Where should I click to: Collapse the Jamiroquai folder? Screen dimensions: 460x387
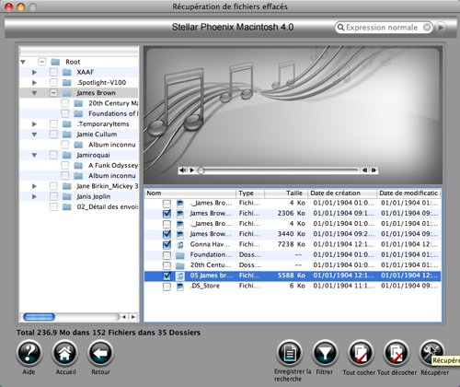pyautogui.click(x=34, y=156)
